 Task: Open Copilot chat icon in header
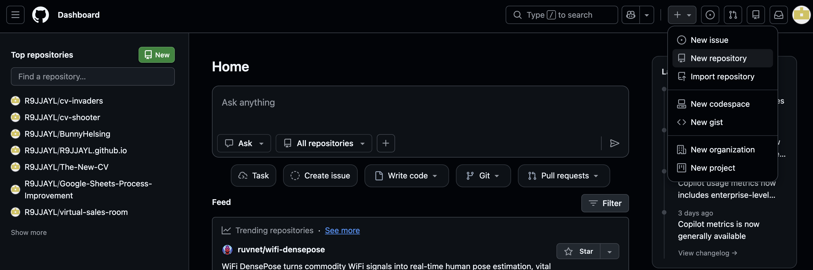coord(630,15)
